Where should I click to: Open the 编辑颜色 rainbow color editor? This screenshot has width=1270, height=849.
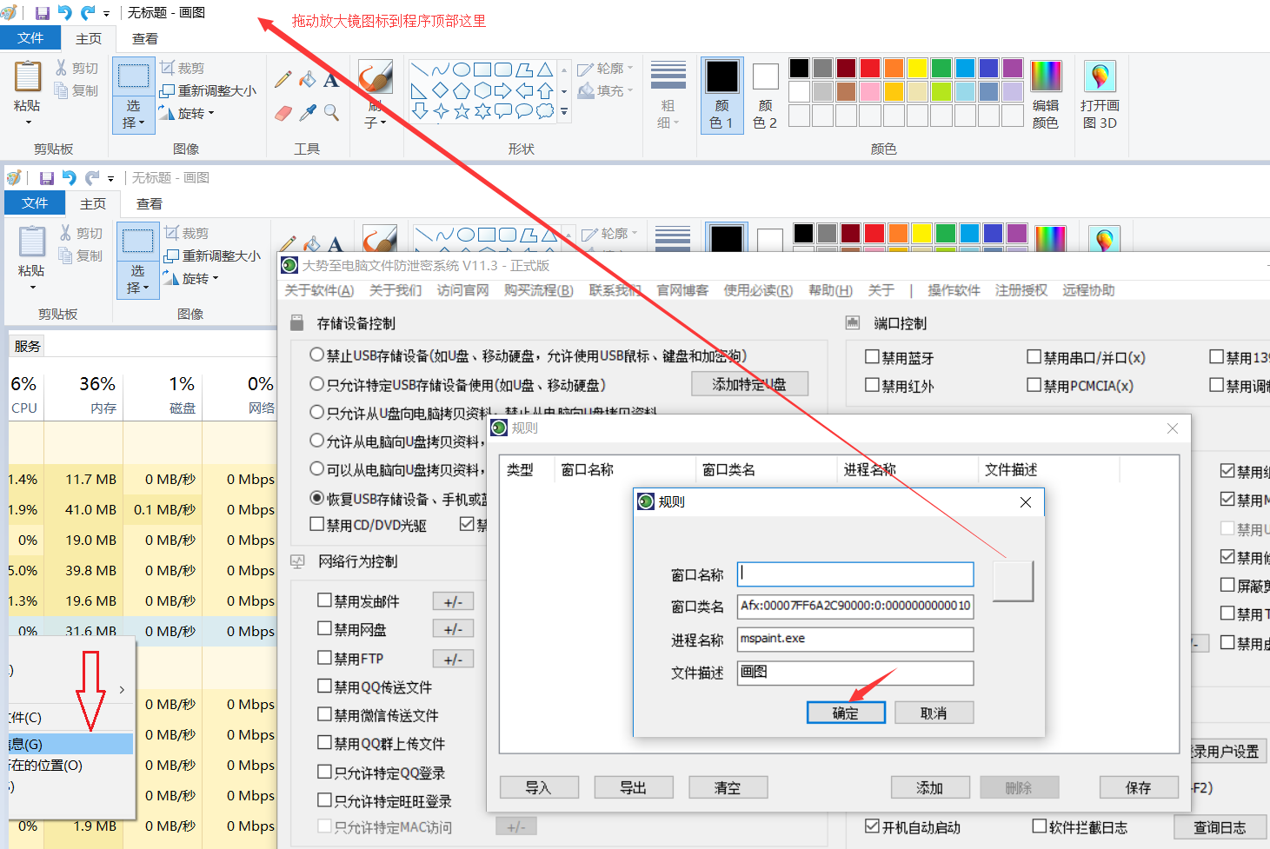1046,96
